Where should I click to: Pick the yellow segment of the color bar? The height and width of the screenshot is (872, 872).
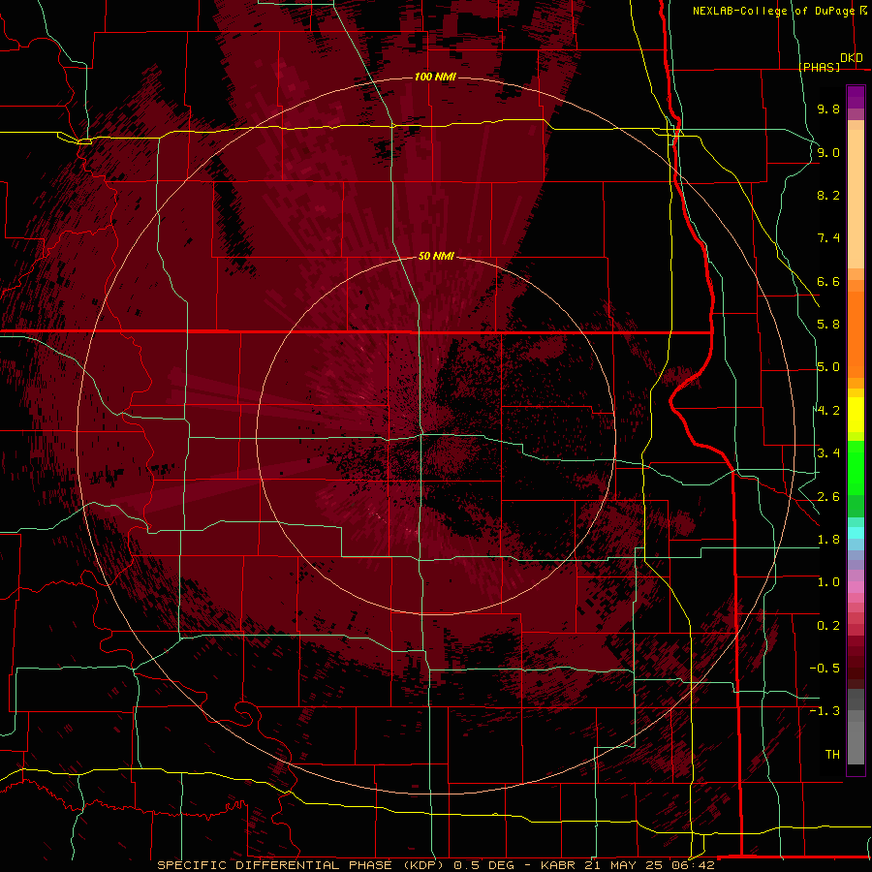pos(856,415)
